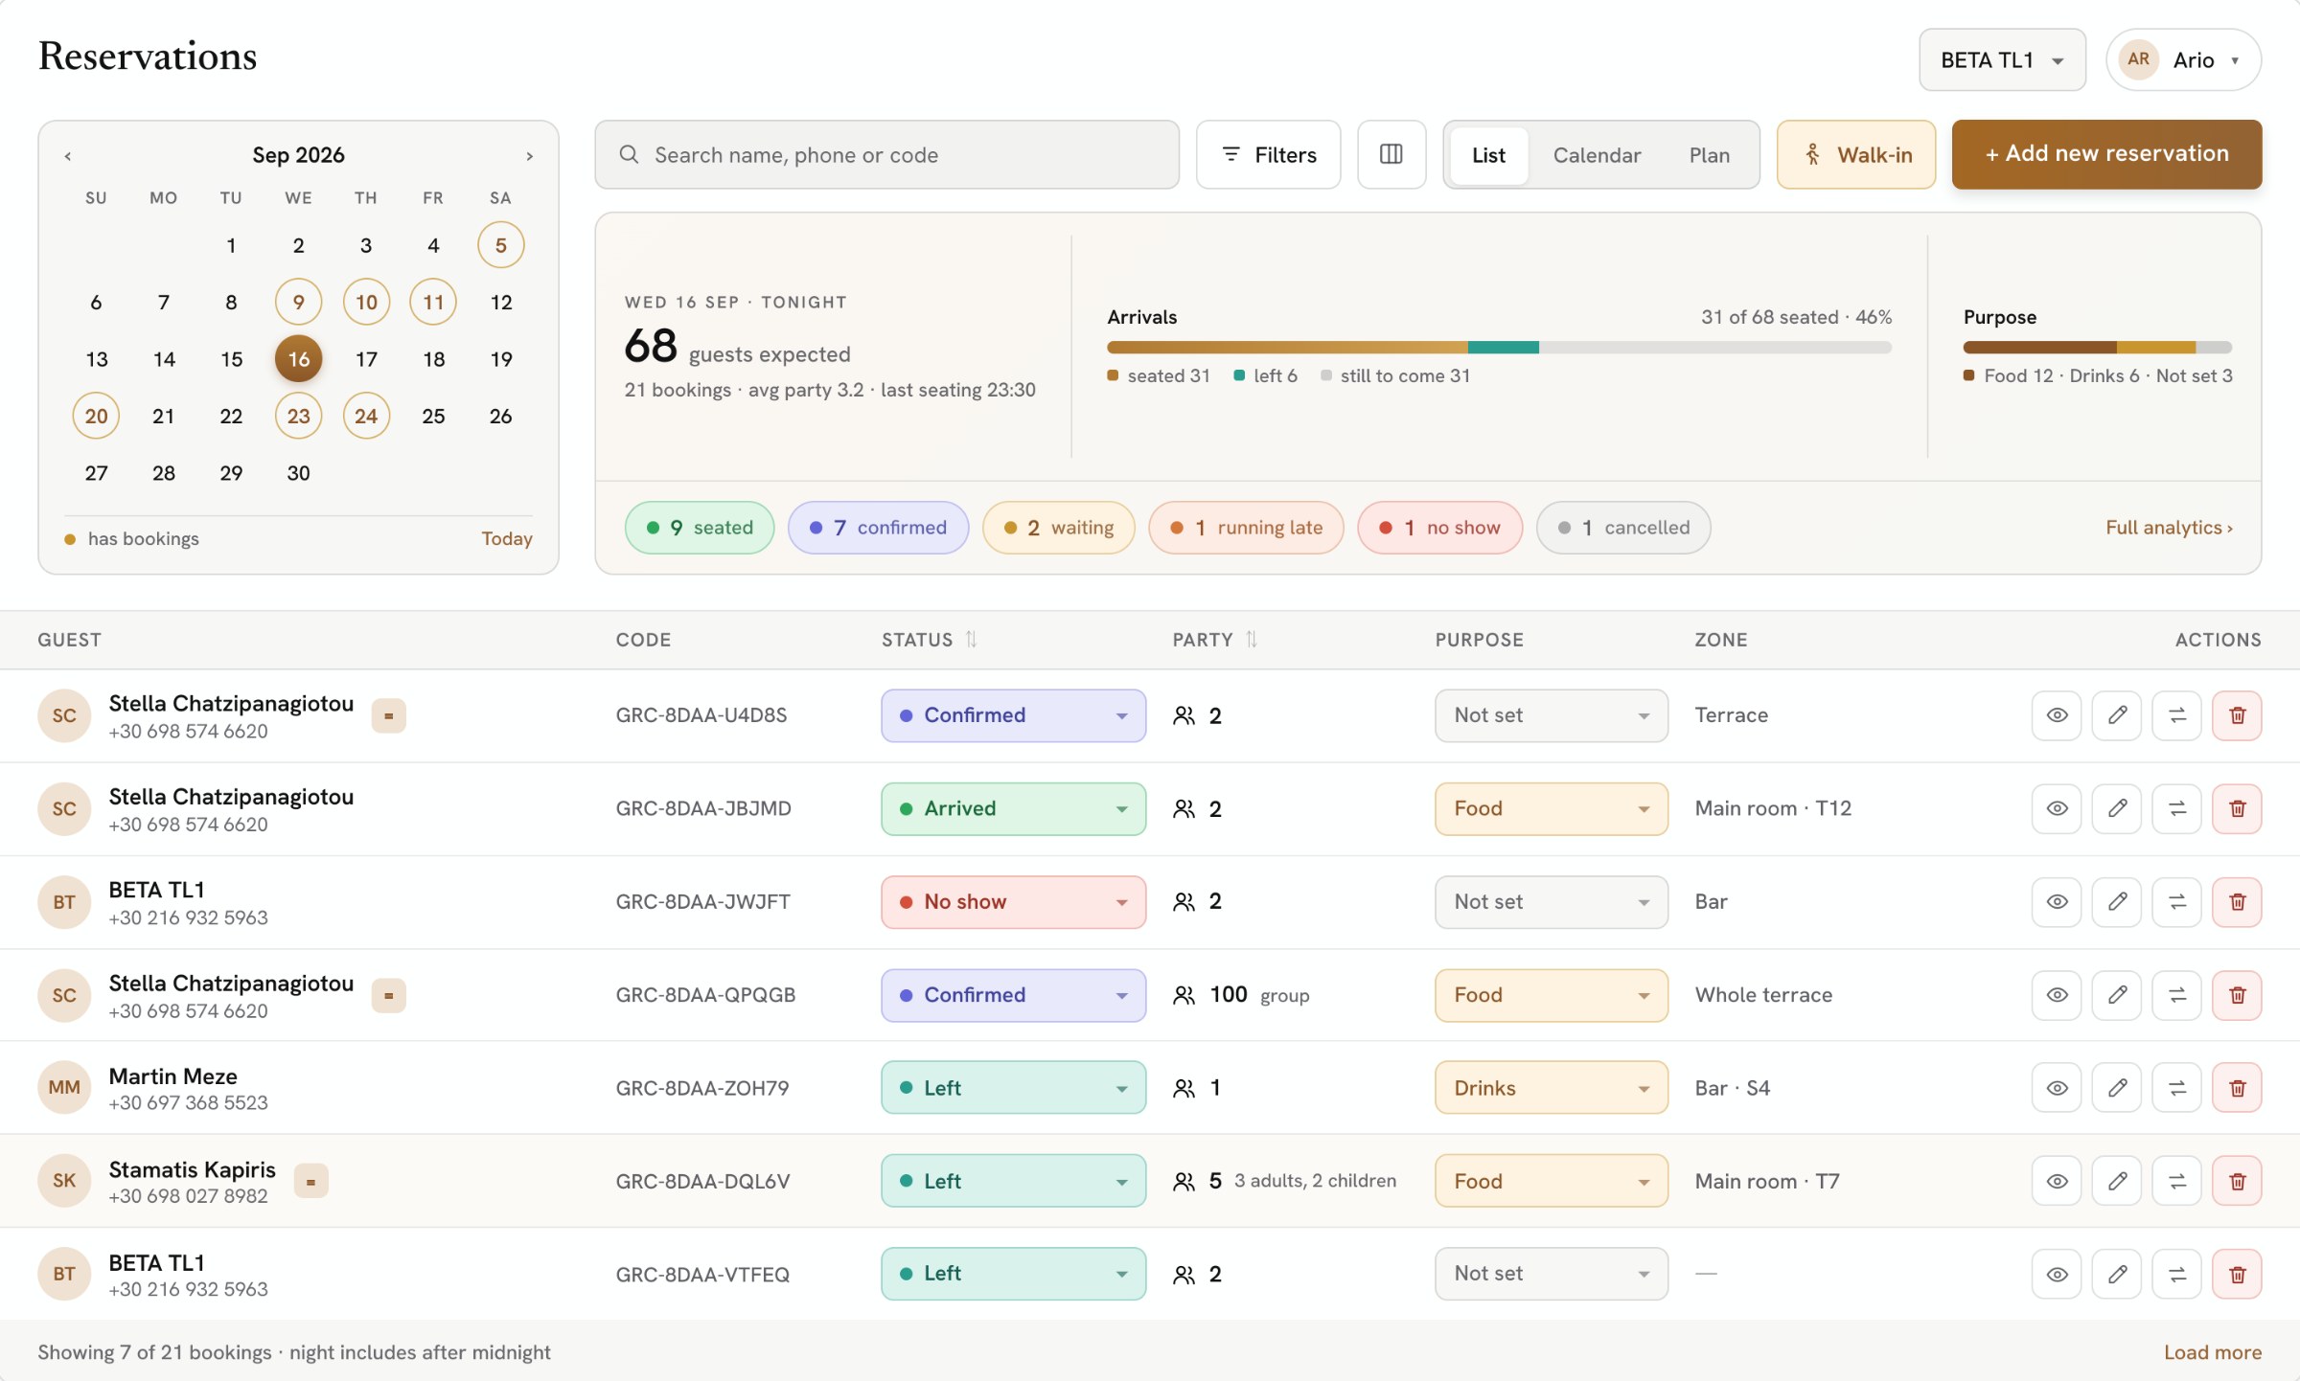View details of GRC-8DAA-U4D8S with eye icon
The image size is (2300, 1381).
2057,715
